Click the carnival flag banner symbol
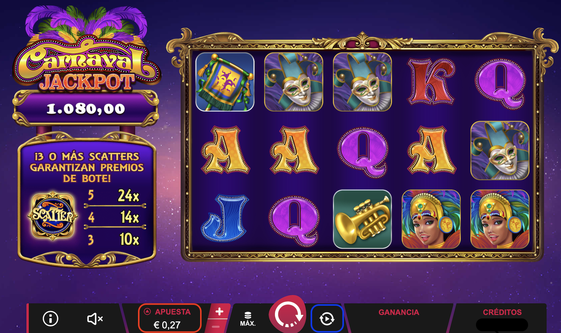This screenshot has height=333, width=561. (225, 82)
